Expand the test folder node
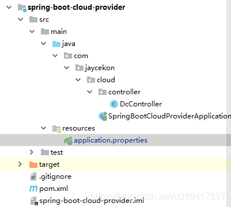This screenshot has height=207, width=231. pos(32,152)
